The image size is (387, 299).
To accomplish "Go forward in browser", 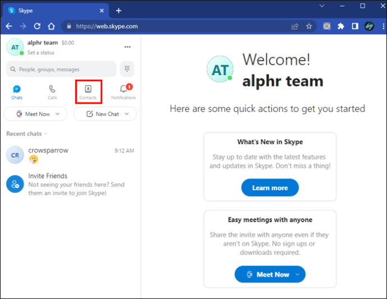I will pyautogui.click(x=23, y=26).
